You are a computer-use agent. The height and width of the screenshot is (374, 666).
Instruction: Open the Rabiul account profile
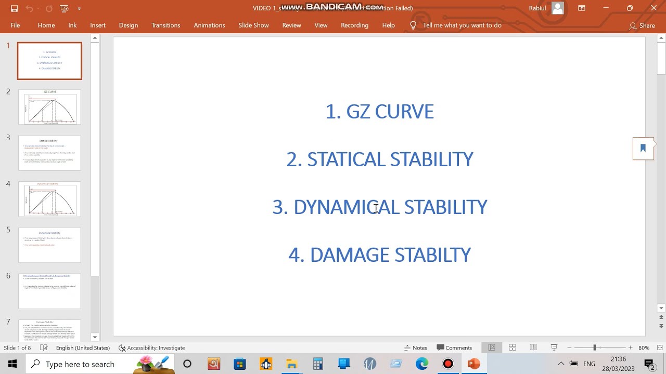pyautogui.click(x=546, y=8)
